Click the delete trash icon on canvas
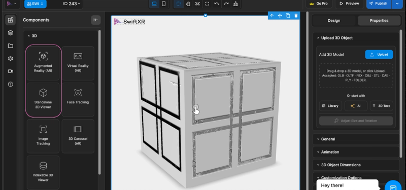The height and width of the screenshot is (190, 406). (296, 16)
